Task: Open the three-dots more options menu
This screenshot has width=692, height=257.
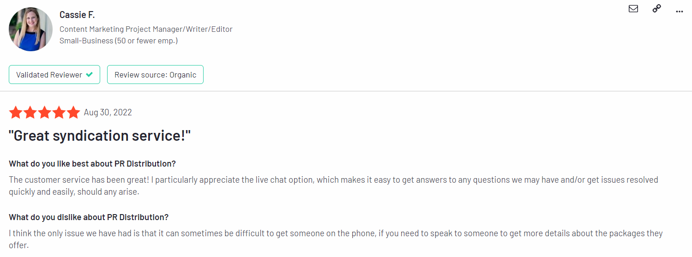Action: (679, 11)
